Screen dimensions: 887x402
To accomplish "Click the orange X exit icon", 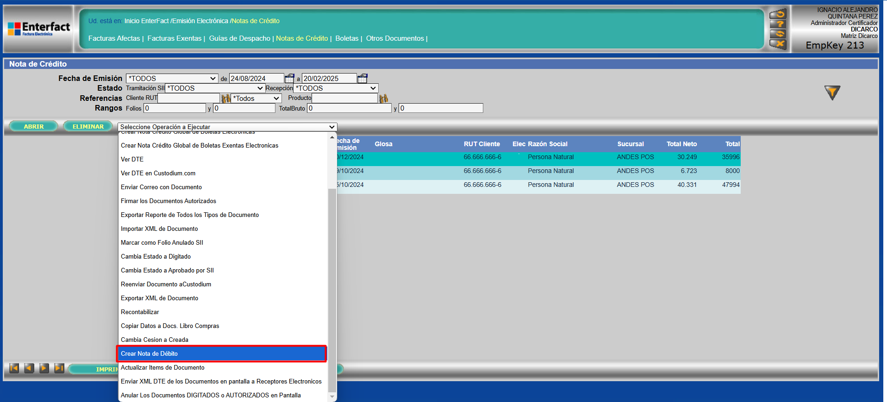I will click(x=778, y=44).
